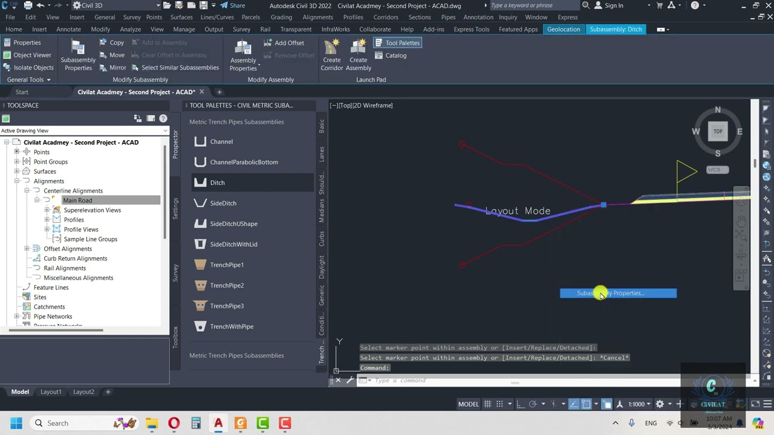Switch to the Settings tab in Toolspace
The width and height of the screenshot is (774, 435).
click(x=175, y=209)
